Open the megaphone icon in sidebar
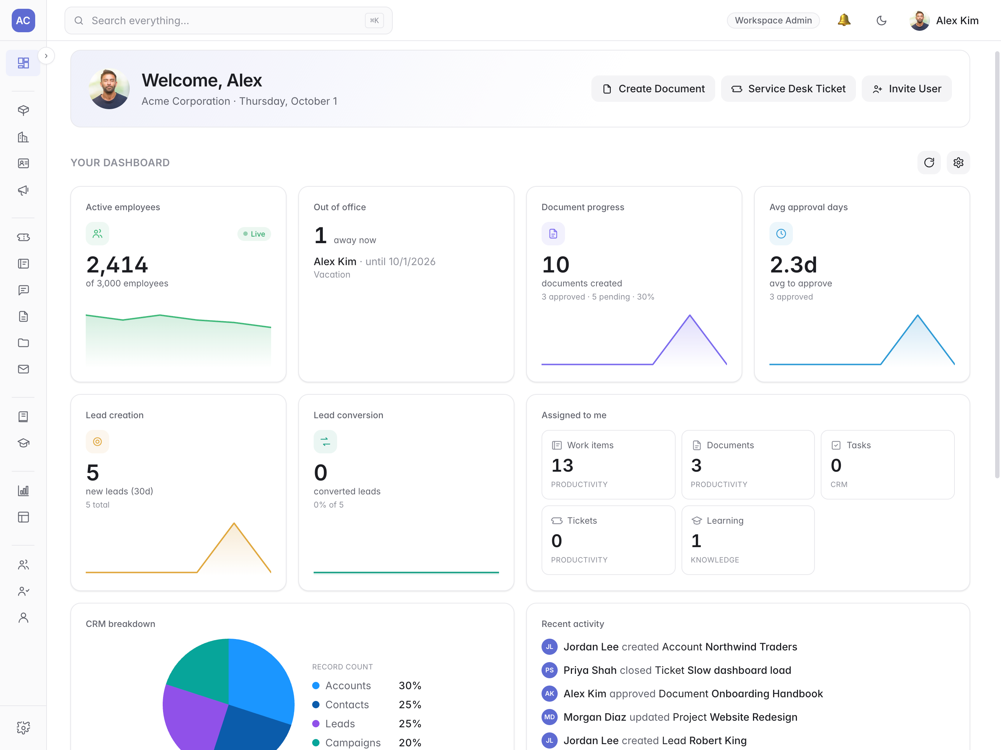1001x750 pixels. click(23, 190)
